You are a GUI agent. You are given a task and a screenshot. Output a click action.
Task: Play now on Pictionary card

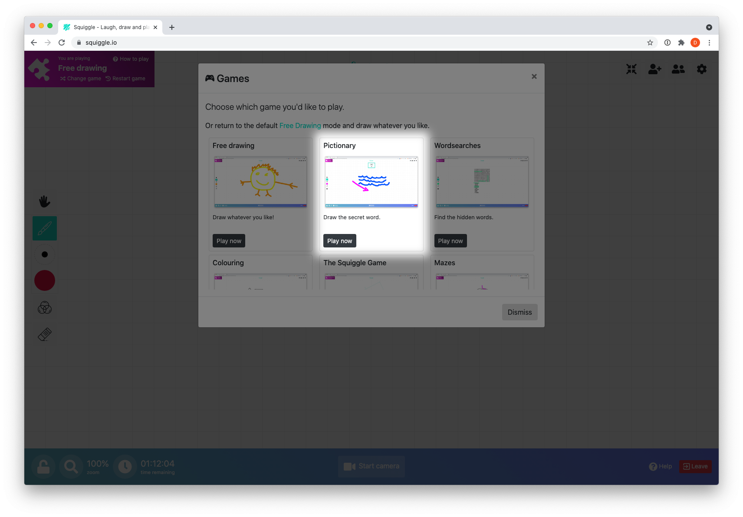(x=339, y=241)
